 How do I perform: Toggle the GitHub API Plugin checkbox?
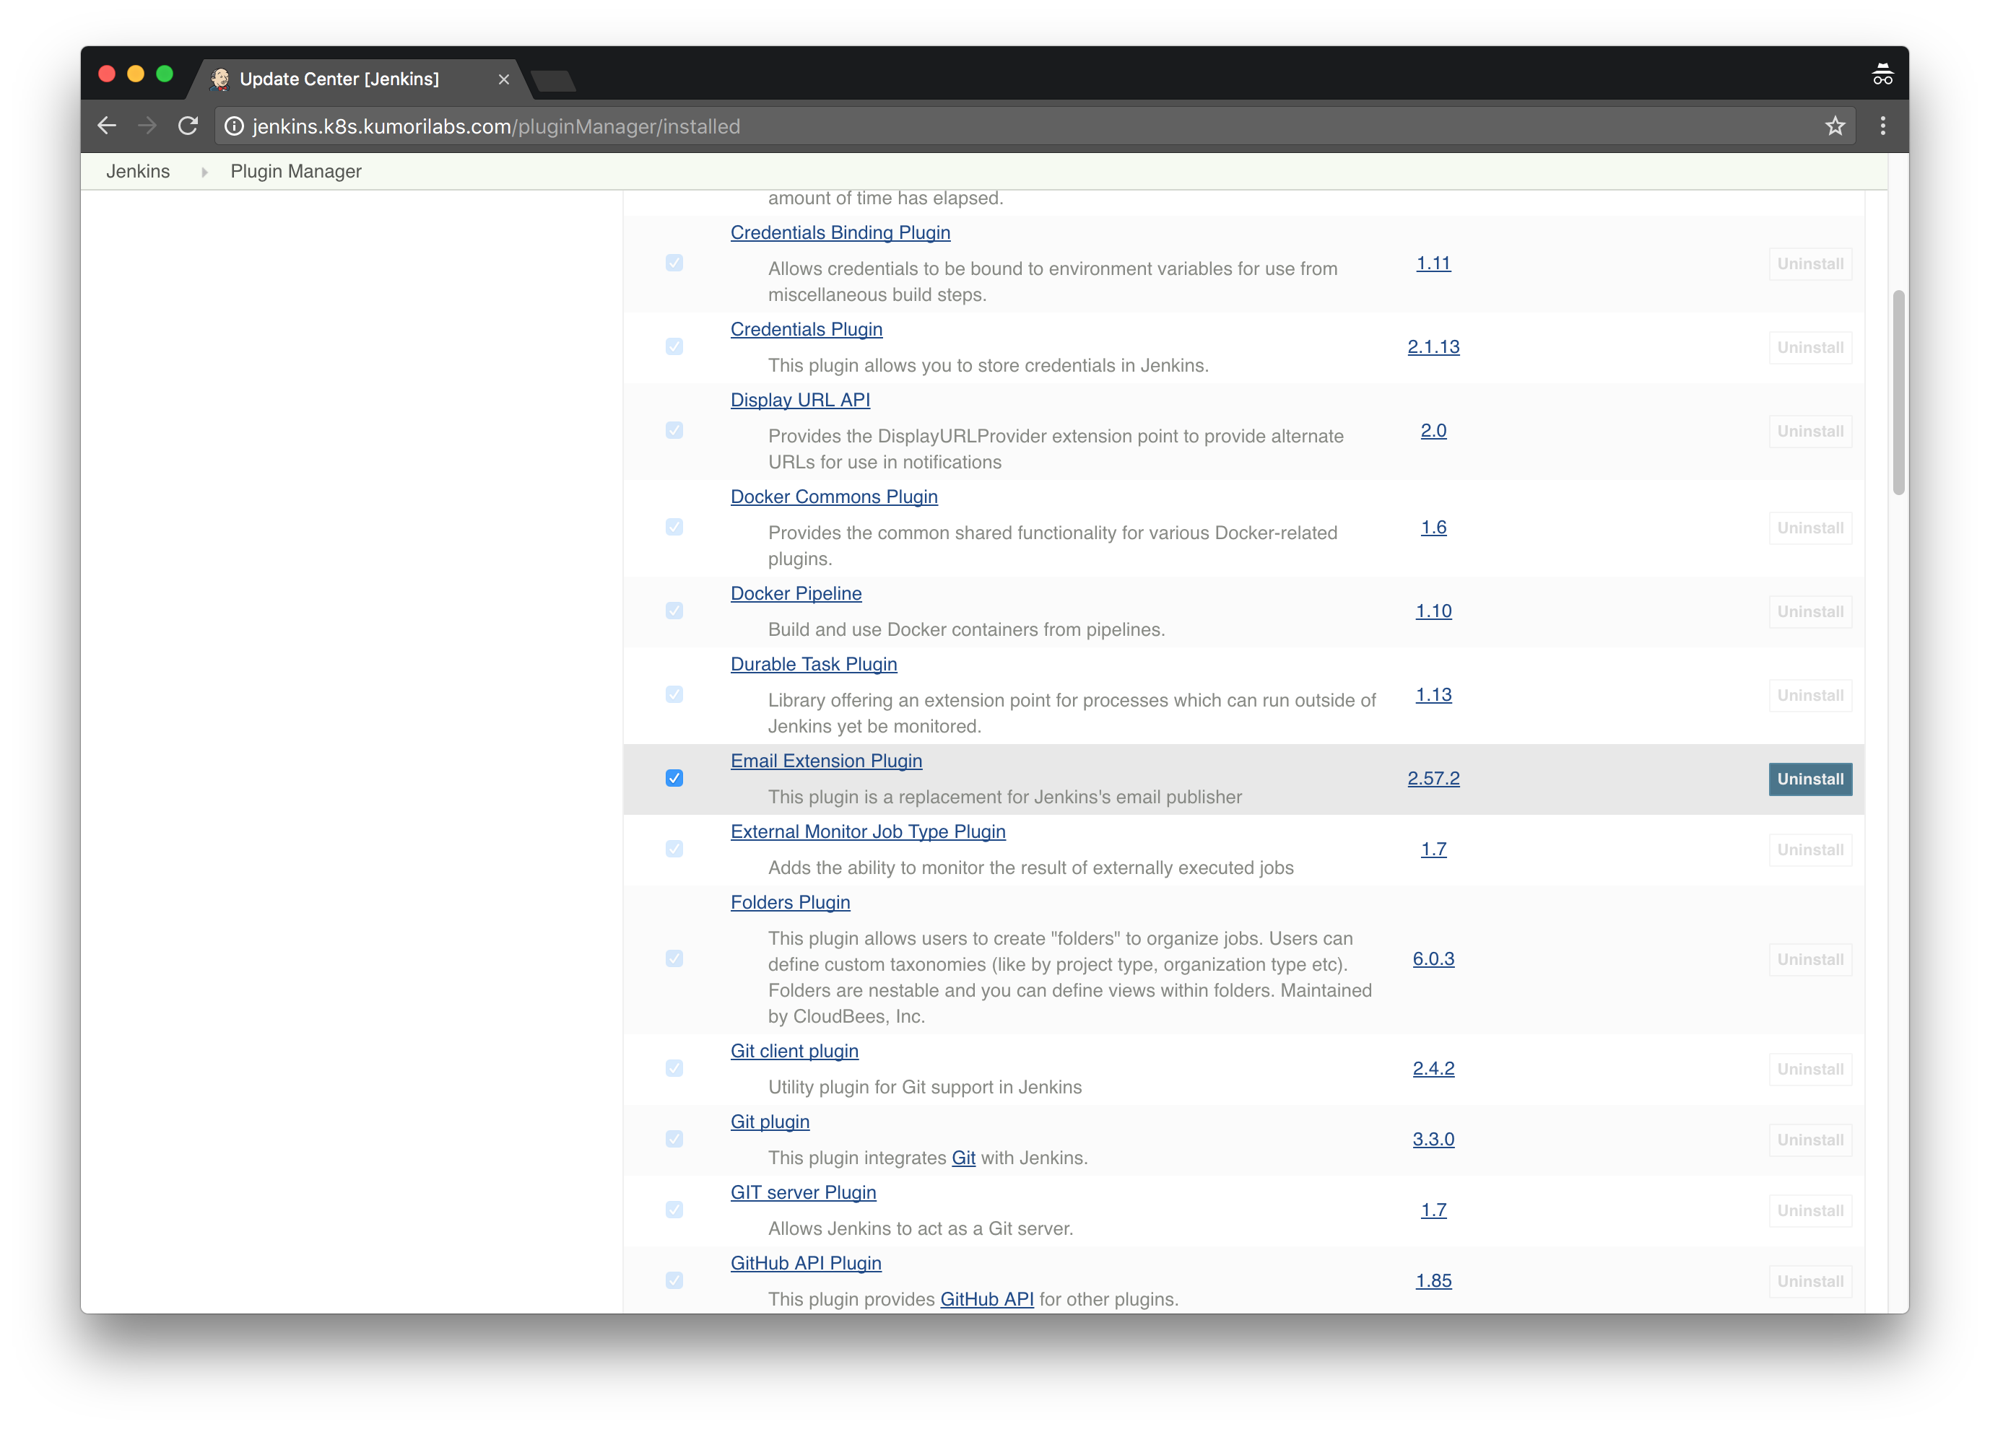[674, 1280]
